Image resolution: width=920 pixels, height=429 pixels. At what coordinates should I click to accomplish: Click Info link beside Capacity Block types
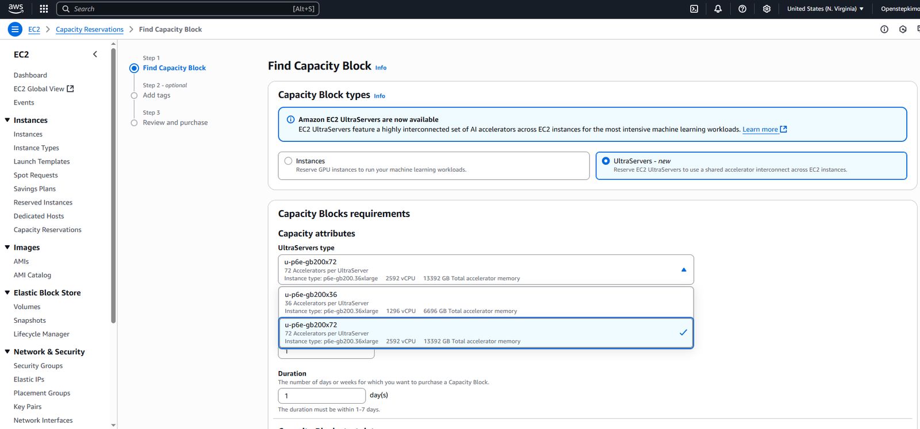[379, 96]
